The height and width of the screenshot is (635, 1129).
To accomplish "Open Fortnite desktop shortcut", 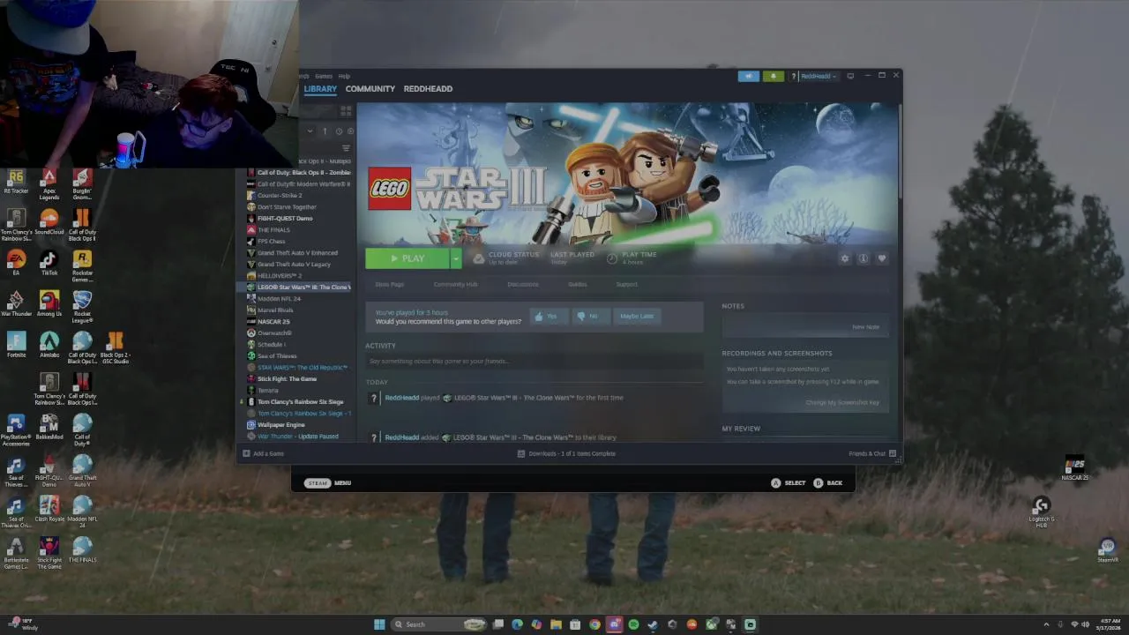I will [x=16, y=345].
